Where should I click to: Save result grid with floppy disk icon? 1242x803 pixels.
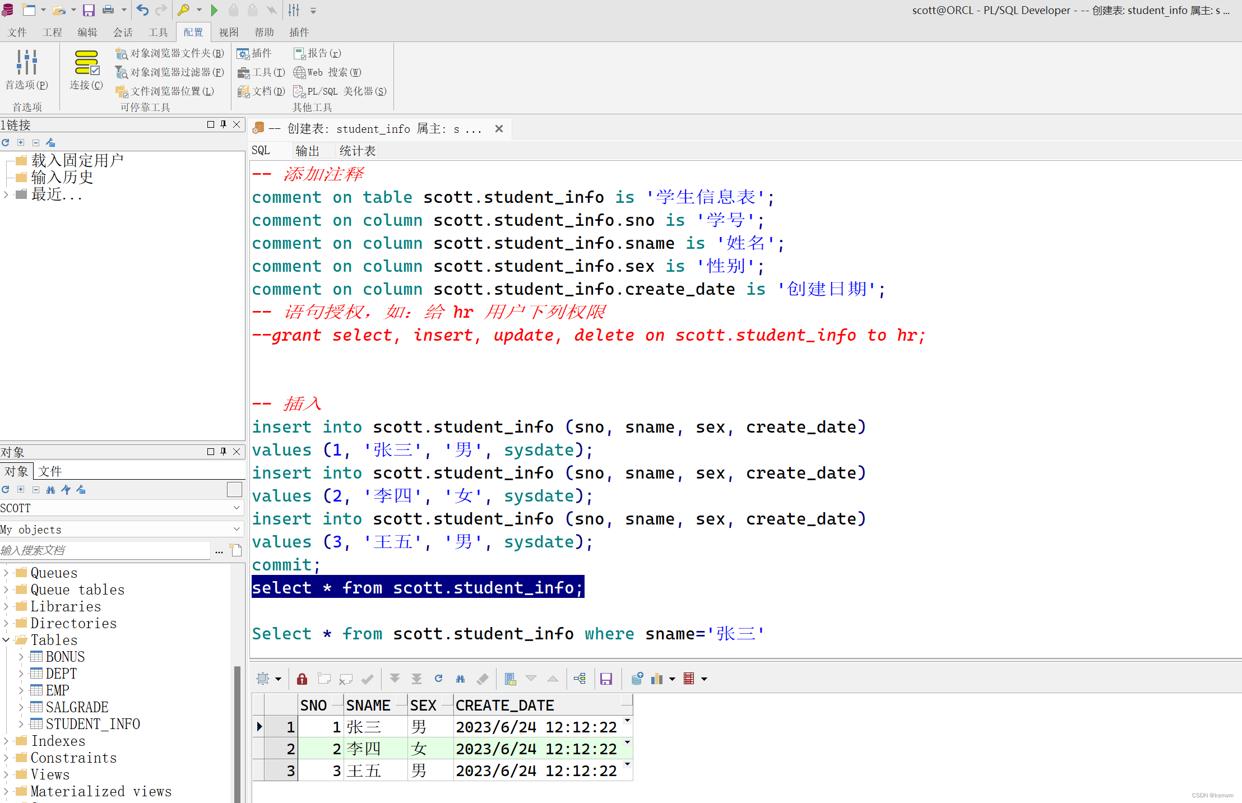tap(606, 679)
